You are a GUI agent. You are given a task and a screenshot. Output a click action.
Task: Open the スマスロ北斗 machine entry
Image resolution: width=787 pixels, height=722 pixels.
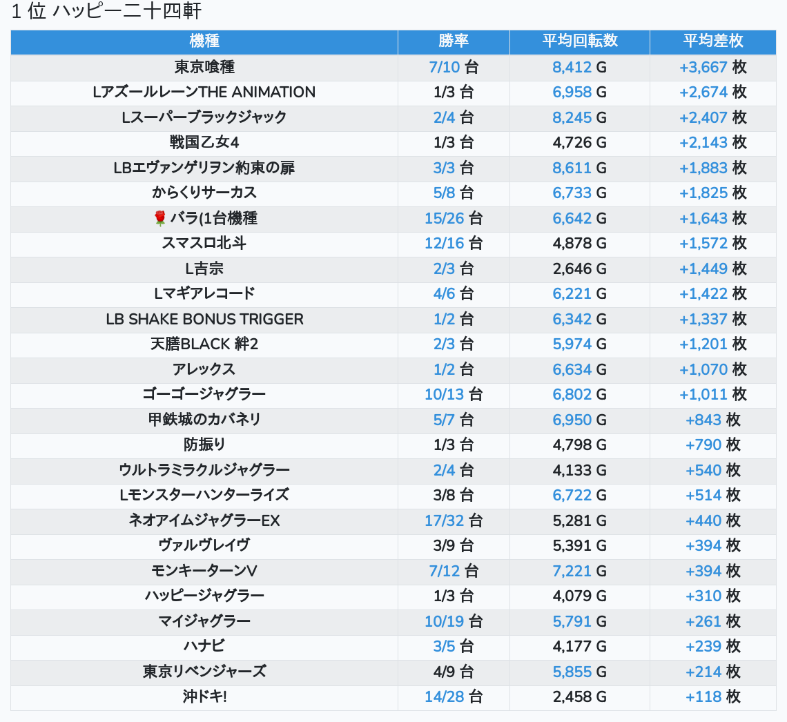coord(204,244)
